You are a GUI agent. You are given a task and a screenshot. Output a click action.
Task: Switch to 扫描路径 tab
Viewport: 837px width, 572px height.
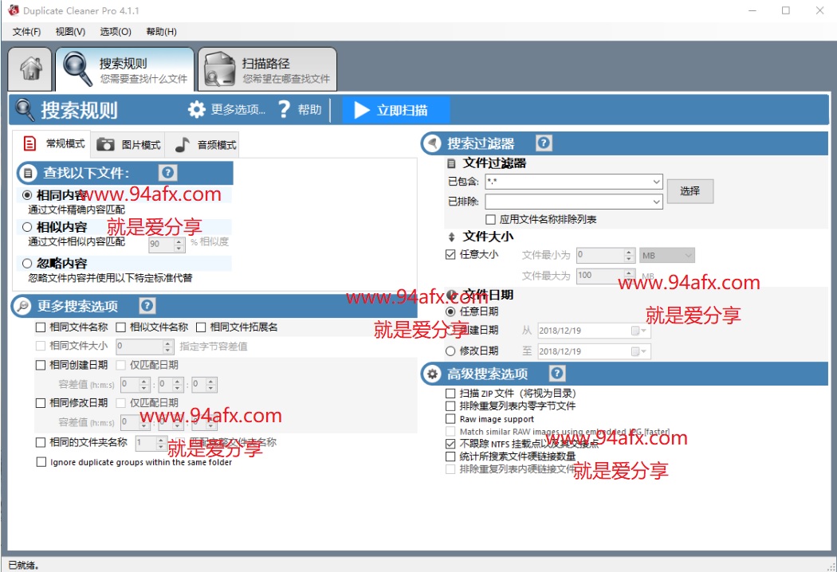point(267,69)
